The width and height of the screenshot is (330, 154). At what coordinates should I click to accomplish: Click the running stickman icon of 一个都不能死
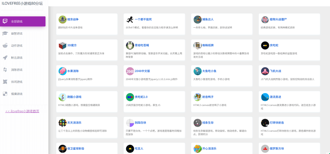point(130,20)
